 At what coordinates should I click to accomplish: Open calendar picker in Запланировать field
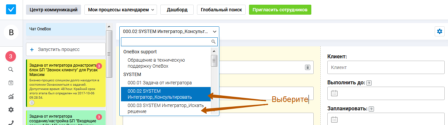[x=334, y=119]
